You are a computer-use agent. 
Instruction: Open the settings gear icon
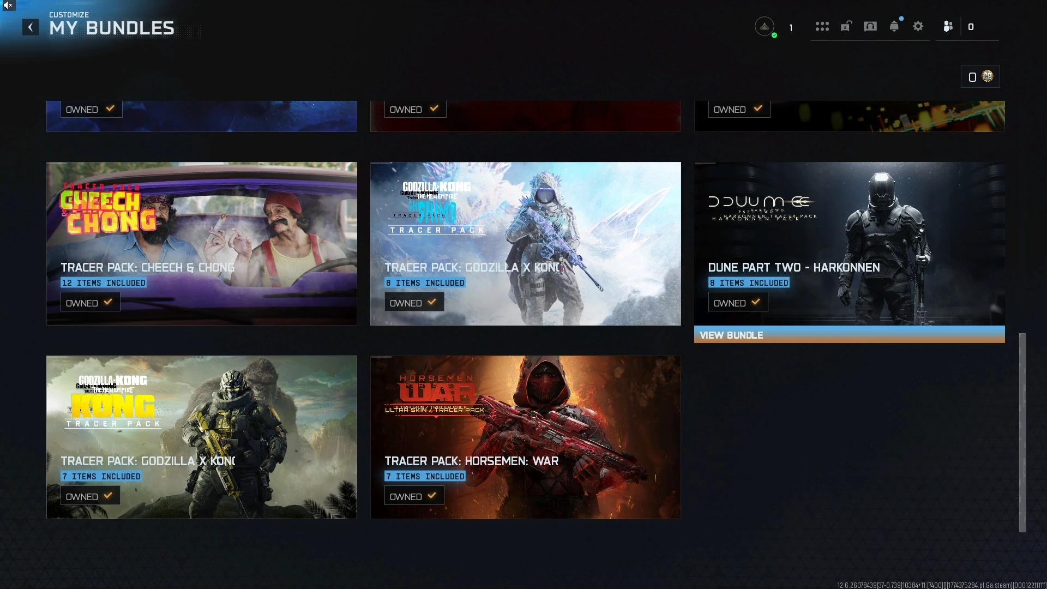[x=918, y=26]
